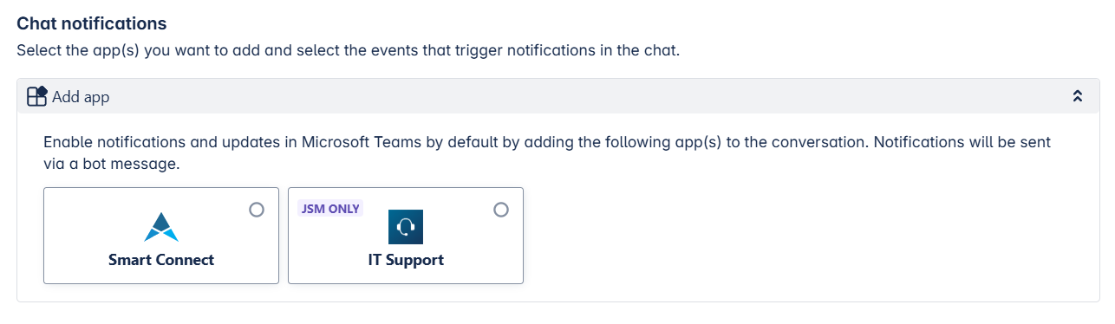Click the "via a bot message" text line

(112, 164)
